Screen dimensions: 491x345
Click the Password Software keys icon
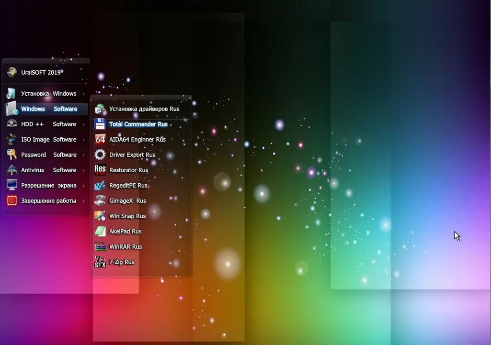[12, 155]
